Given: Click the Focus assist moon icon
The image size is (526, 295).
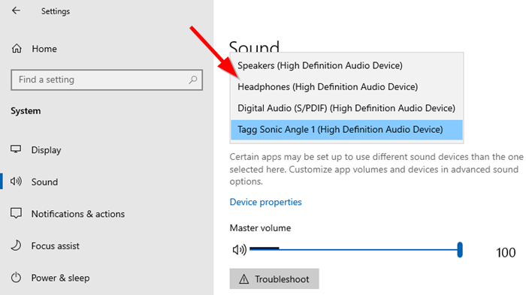Looking at the screenshot, I should (x=16, y=245).
